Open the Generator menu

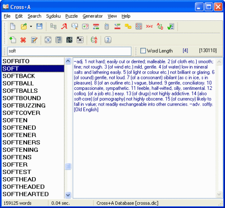92,16
